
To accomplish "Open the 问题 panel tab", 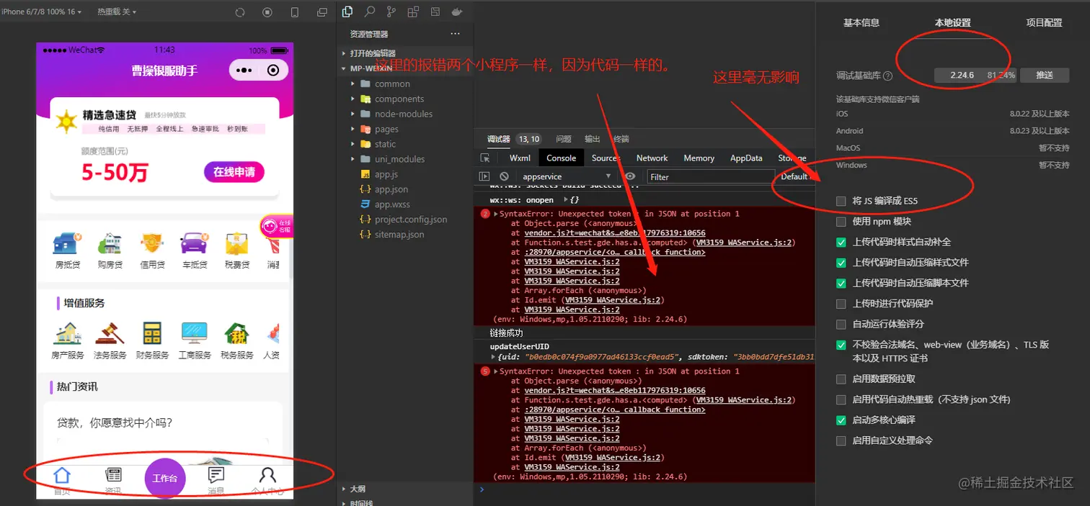I will pos(564,139).
